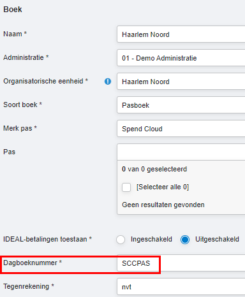
Task: Click the 0 van 0 geselecteerd counter text
Action: [154, 169]
